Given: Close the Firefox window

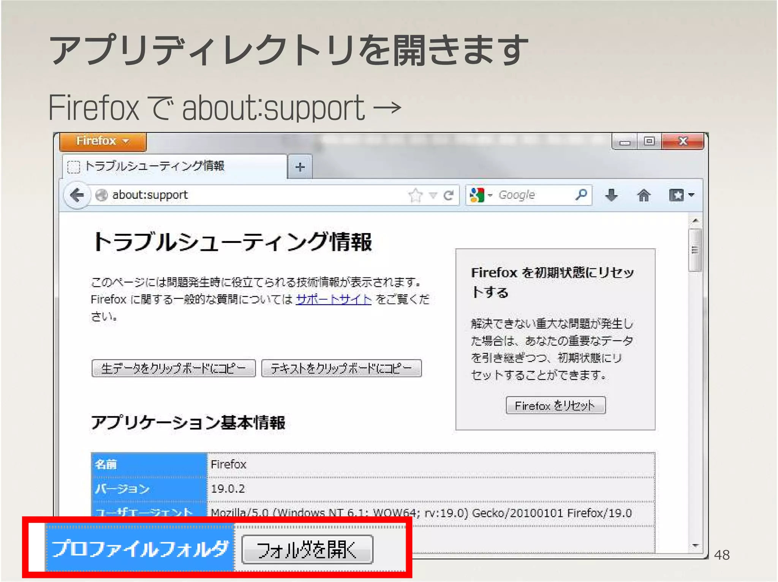Looking at the screenshot, I should click(683, 141).
